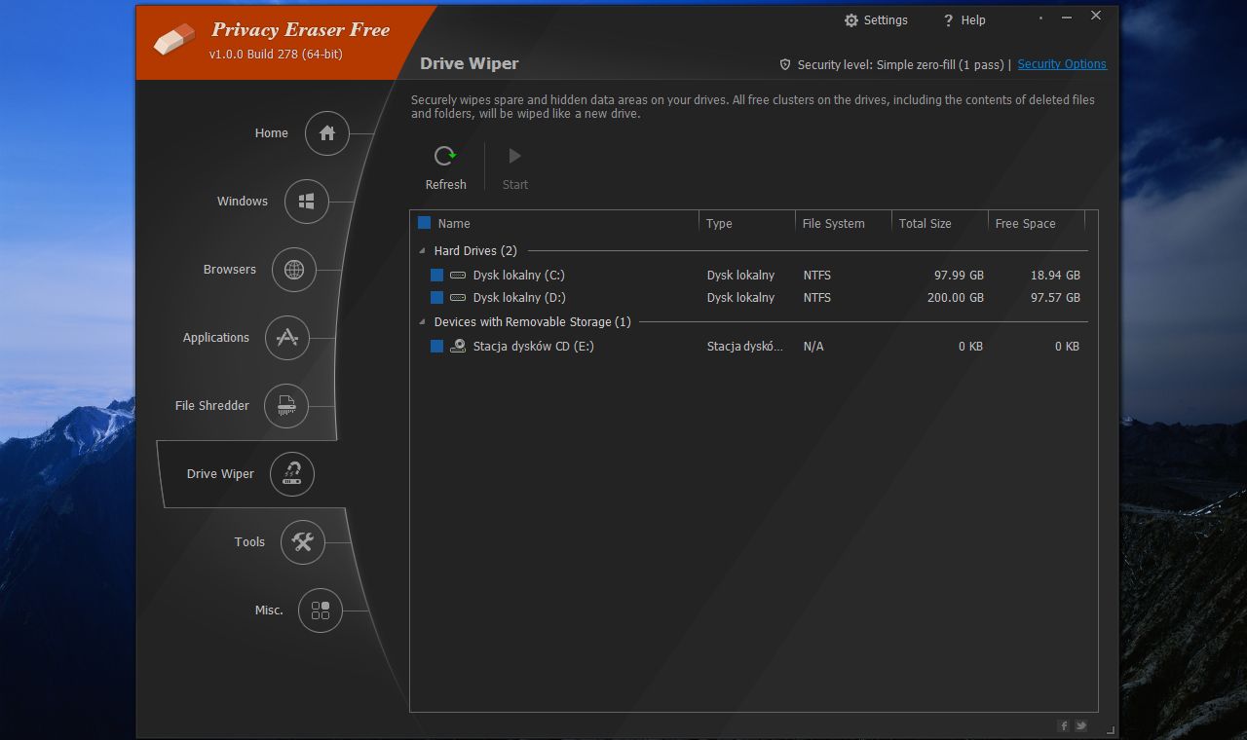Go to the Tools tab label

click(249, 542)
